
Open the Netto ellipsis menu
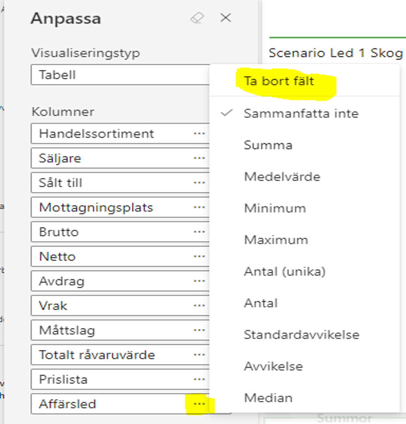tap(199, 256)
